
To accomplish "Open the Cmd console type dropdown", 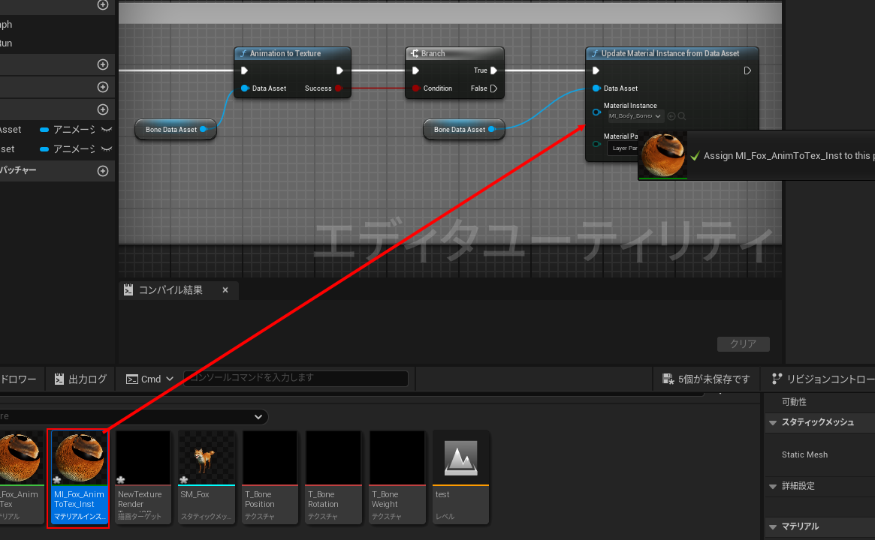I will [169, 379].
